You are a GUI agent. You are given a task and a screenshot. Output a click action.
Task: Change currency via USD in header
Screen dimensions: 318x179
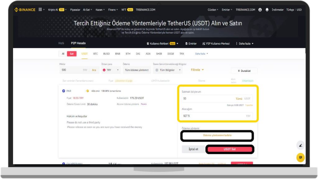pyautogui.click(x=299, y=10)
